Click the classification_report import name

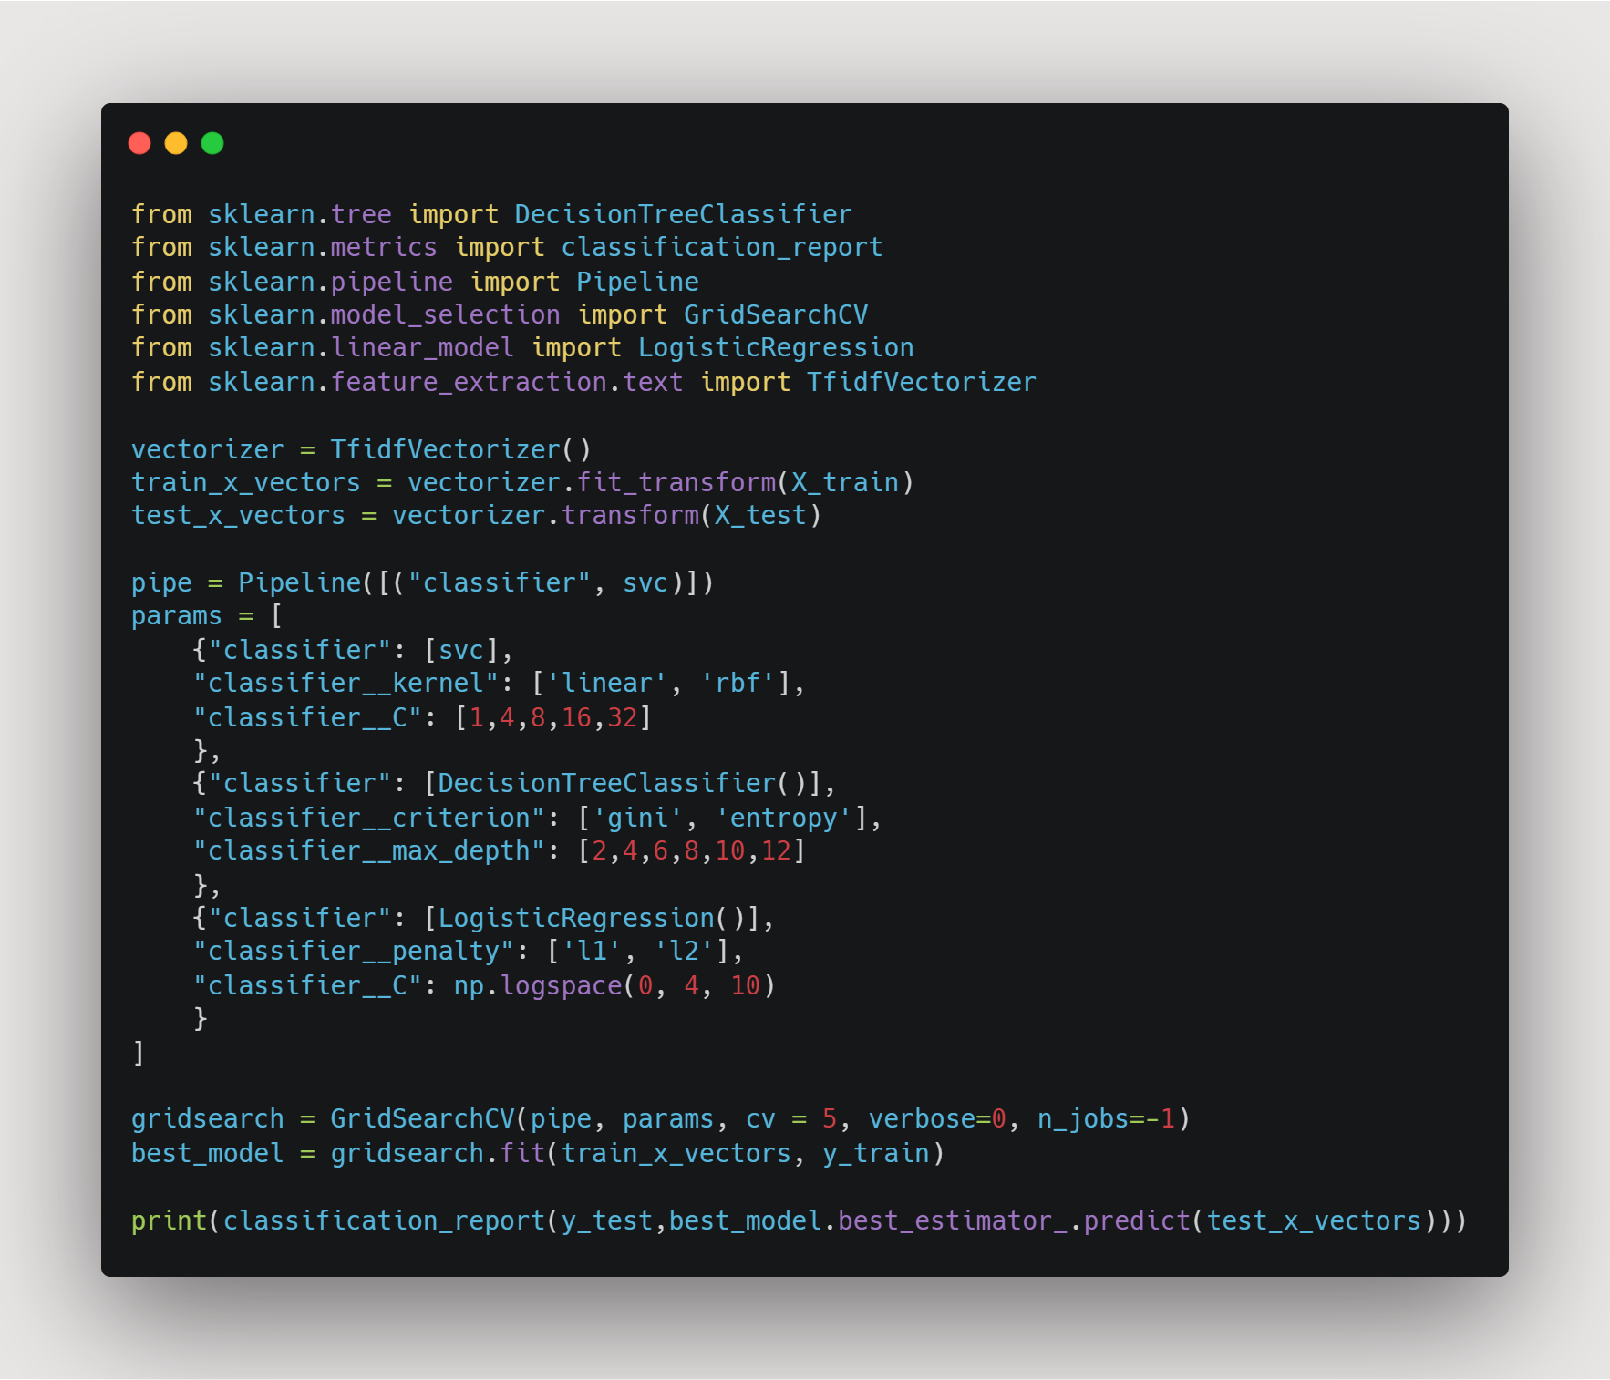721,248
